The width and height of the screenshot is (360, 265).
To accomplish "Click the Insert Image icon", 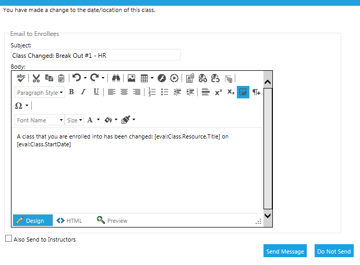I will coord(131,78).
